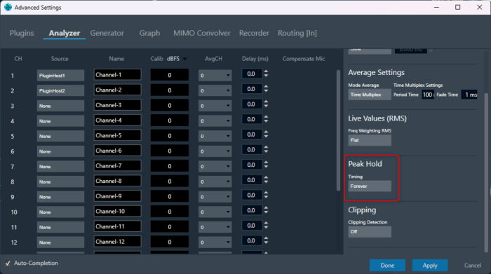The height and width of the screenshot is (274, 491).
Task: Edit the Channel-10 name field
Action: tap(117, 212)
